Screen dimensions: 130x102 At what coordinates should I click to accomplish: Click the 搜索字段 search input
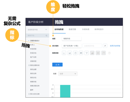[37, 36]
